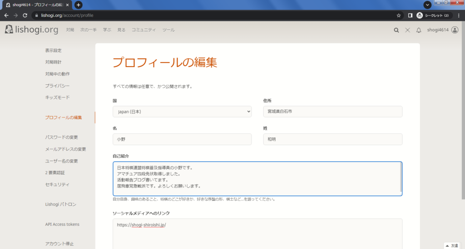Click the padlock site info icon
The image size is (465, 249).
click(x=36, y=15)
